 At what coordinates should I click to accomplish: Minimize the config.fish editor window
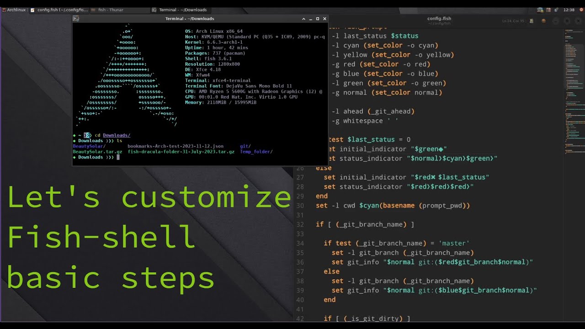click(556, 21)
